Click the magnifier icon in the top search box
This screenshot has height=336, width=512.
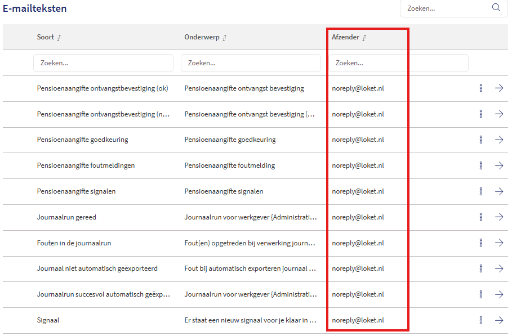click(x=496, y=7)
